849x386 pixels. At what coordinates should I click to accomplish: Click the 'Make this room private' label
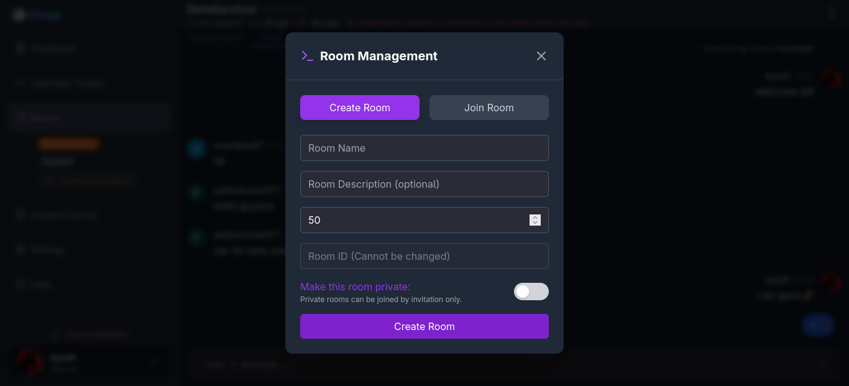pyautogui.click(x=355, y=287)
